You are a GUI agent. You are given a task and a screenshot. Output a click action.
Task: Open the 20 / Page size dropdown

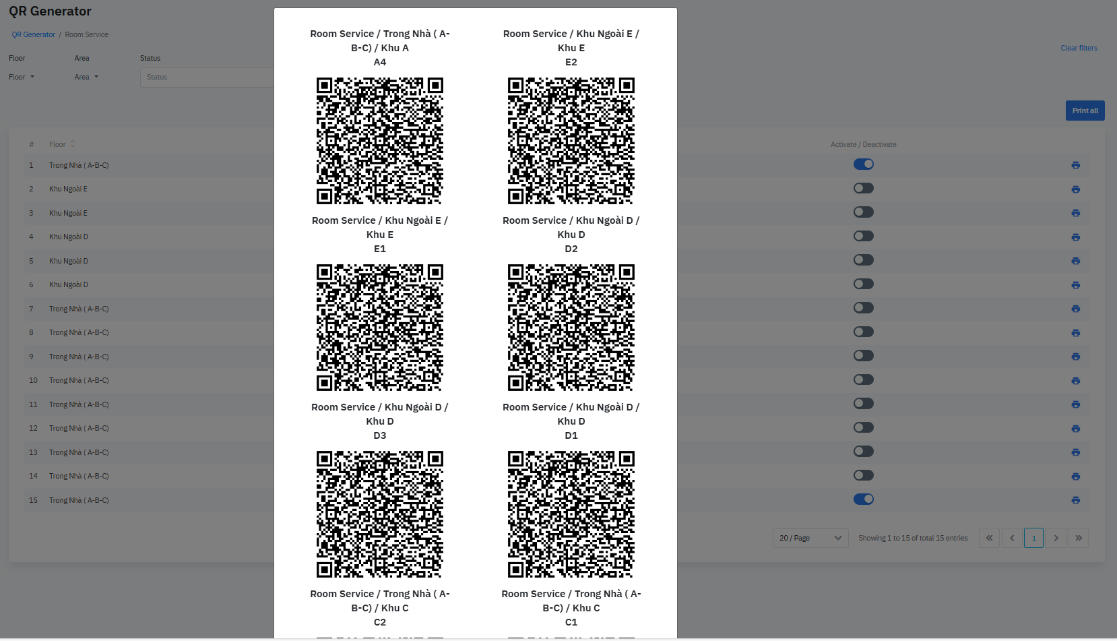point(810,538)
